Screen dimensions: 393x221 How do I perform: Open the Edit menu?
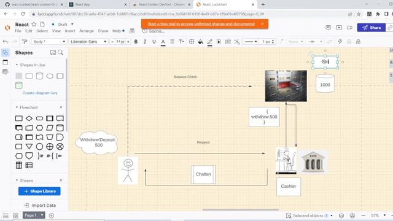click(29, 31)
